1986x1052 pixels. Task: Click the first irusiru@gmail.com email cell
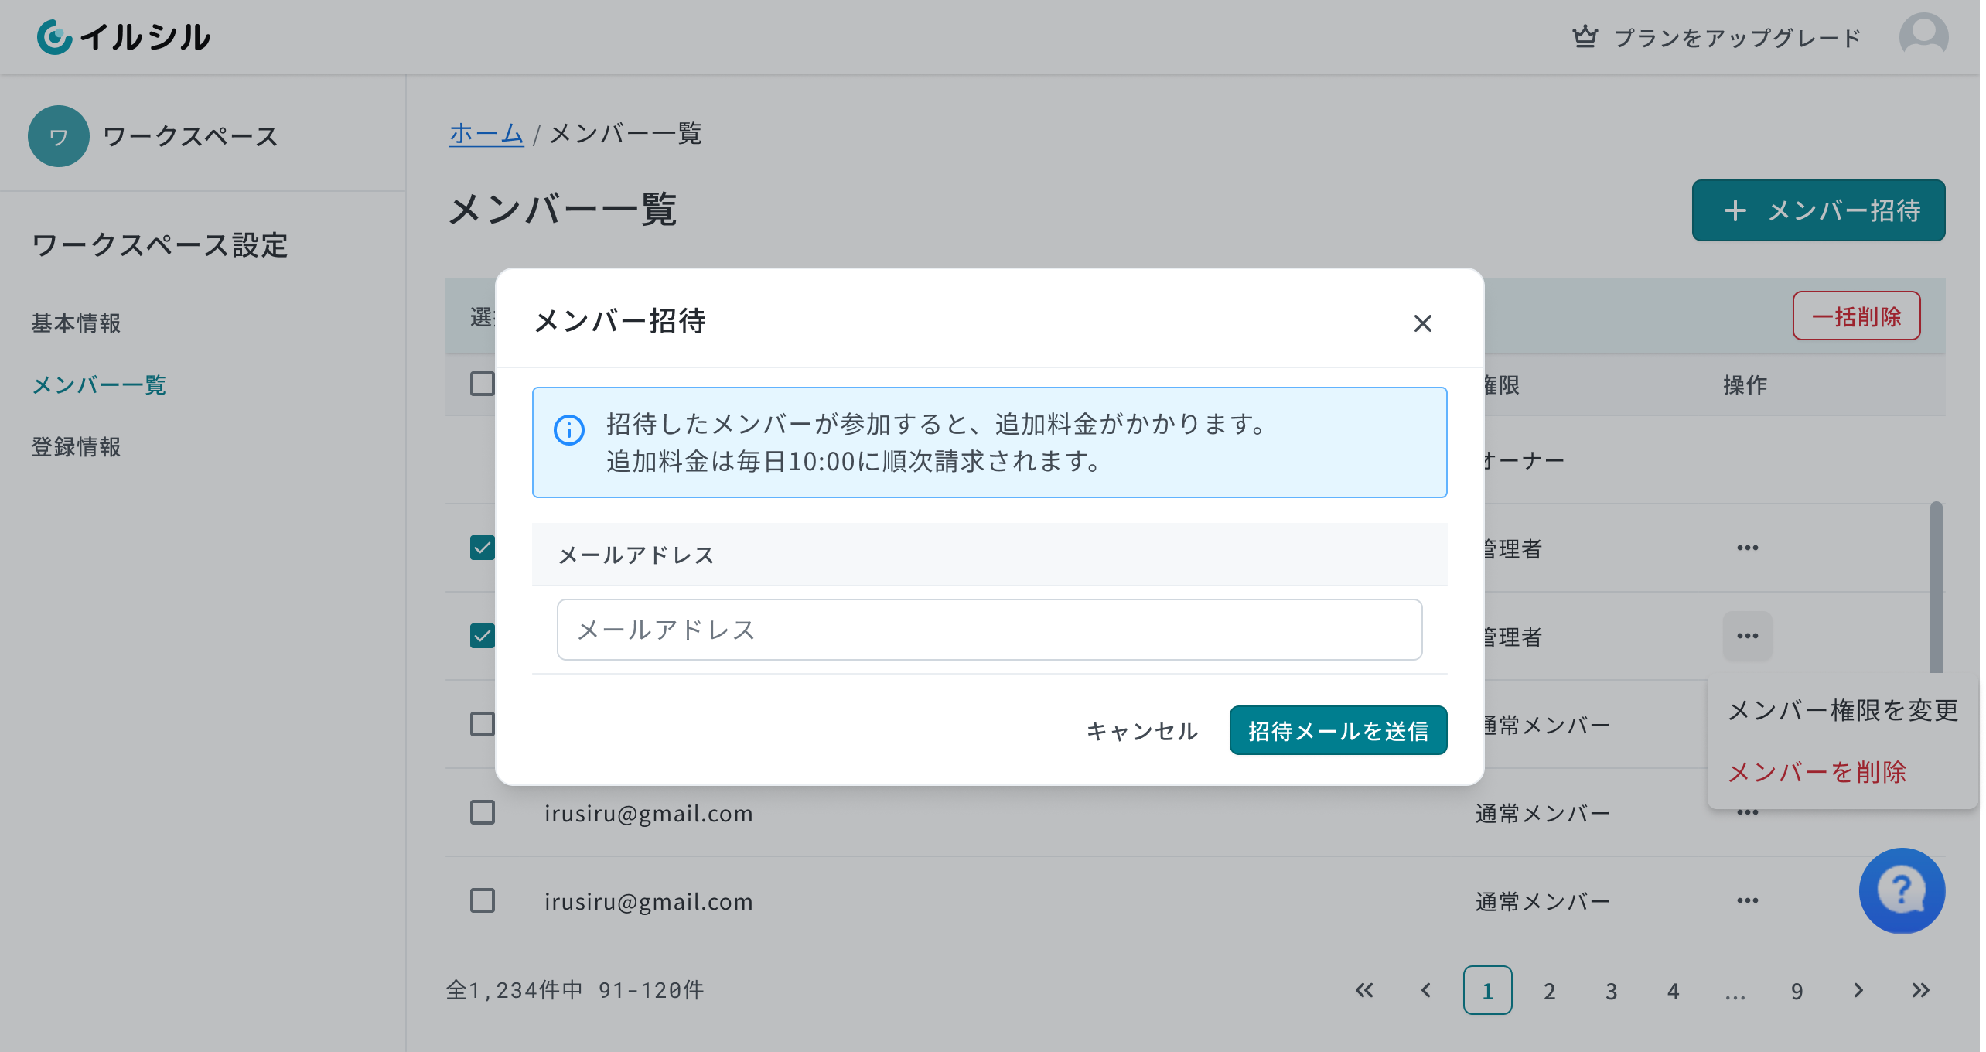648,813
